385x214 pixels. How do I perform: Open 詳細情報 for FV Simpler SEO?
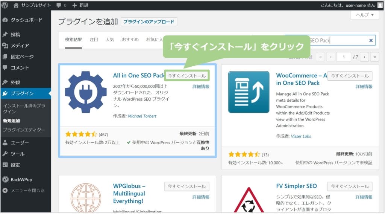click(364, 197)
